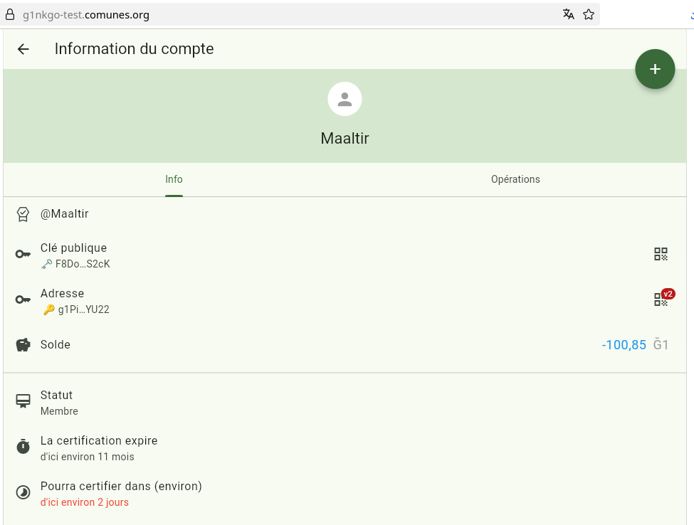The height and width of the screenshot is (525, 694).
Task: Select the Info tab
Action: click(174, 179)
